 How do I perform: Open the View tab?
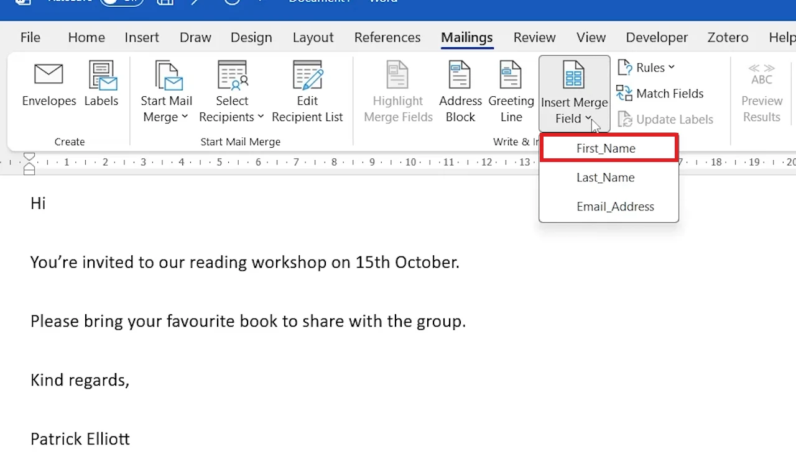click(591, 37)
